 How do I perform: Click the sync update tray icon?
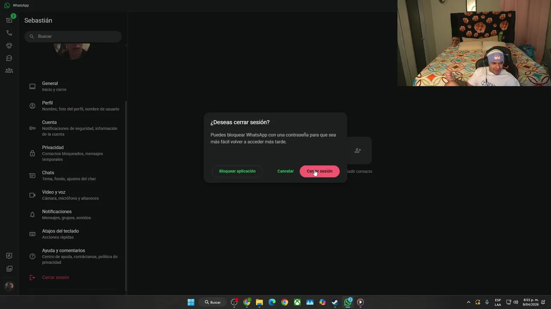coord(478,302)
